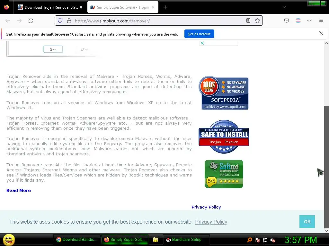Click the Firefox logo in the tab bar
This screenshot has height=246, width=329.
(x=6, y=7)
